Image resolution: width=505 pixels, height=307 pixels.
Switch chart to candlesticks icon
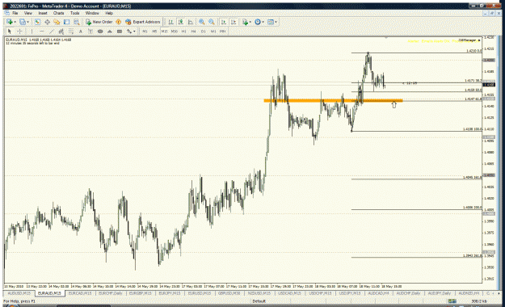coord(181,22)
